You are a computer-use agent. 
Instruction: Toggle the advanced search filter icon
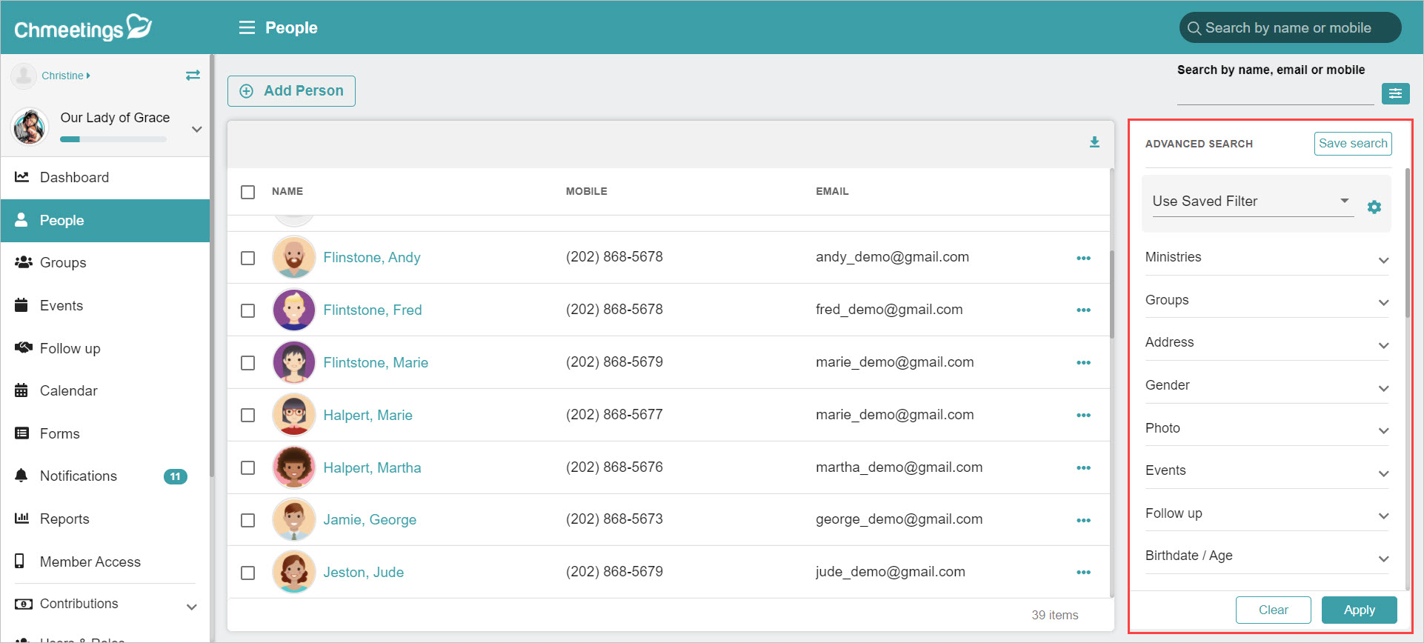(1395, 93)
